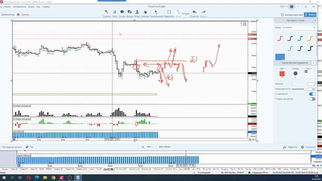This screenshot has height=181, width=322.
Task: Open the Properties (Свойства) panel
Action: click(308, 147)
